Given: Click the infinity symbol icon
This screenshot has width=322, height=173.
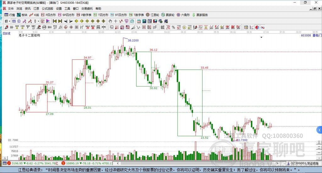Looking at the screenshot, I should pos(263,27).
